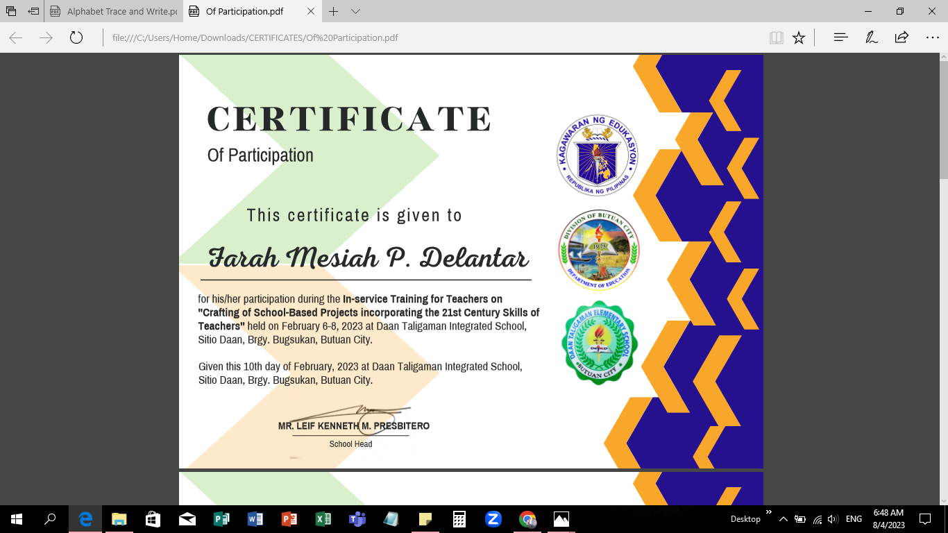
Task: Click the 'School Head' title text
Action: 350,444
